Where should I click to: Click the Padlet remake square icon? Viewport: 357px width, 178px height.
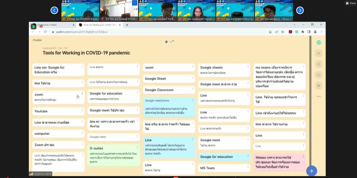coord(319,75)
